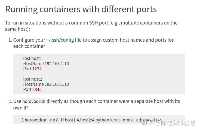Select the Port 1234 value
This screenshot has width=200, height=131.
click(37, 69)
